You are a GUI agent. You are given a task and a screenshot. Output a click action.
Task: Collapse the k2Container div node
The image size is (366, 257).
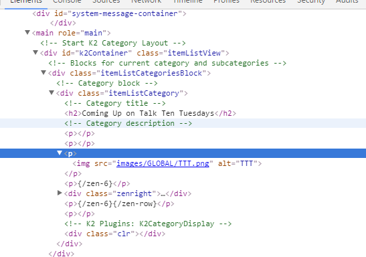pos(35,52)
